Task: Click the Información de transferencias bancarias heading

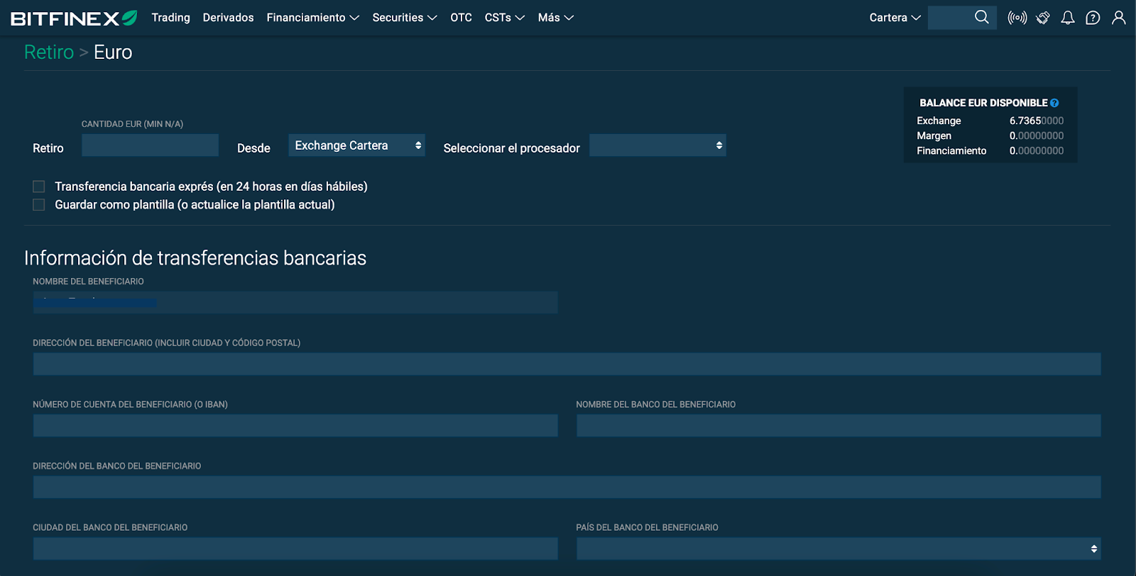Action: coord(195,258)
